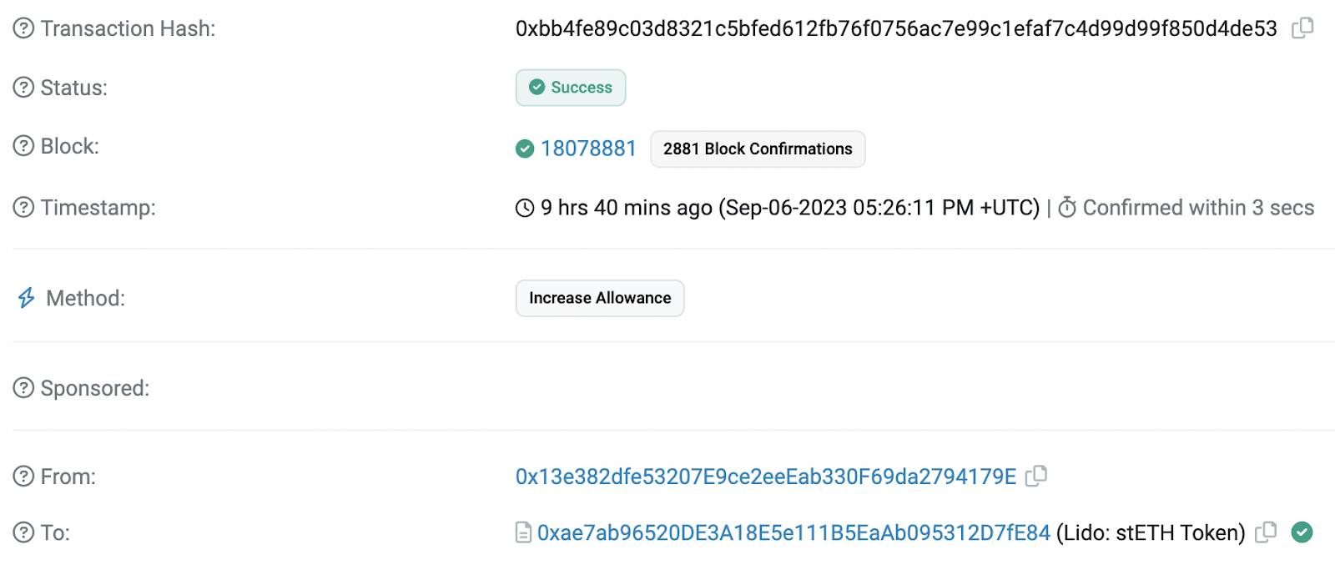
Task: Click the help icon beside Transaction Hash
Action: point(23,28)
